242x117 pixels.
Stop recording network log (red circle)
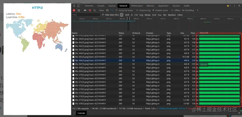[x=74, y=10]
